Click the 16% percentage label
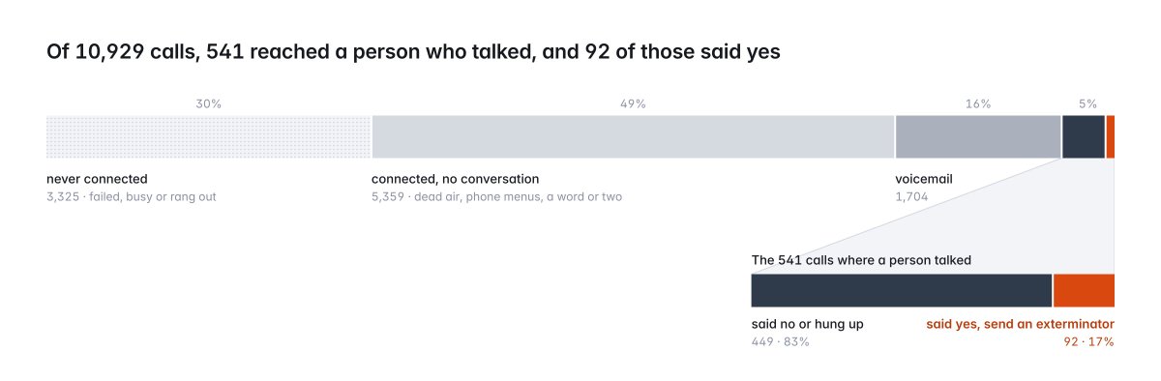Screen dimensions: 1161x381 coord(978,103)
